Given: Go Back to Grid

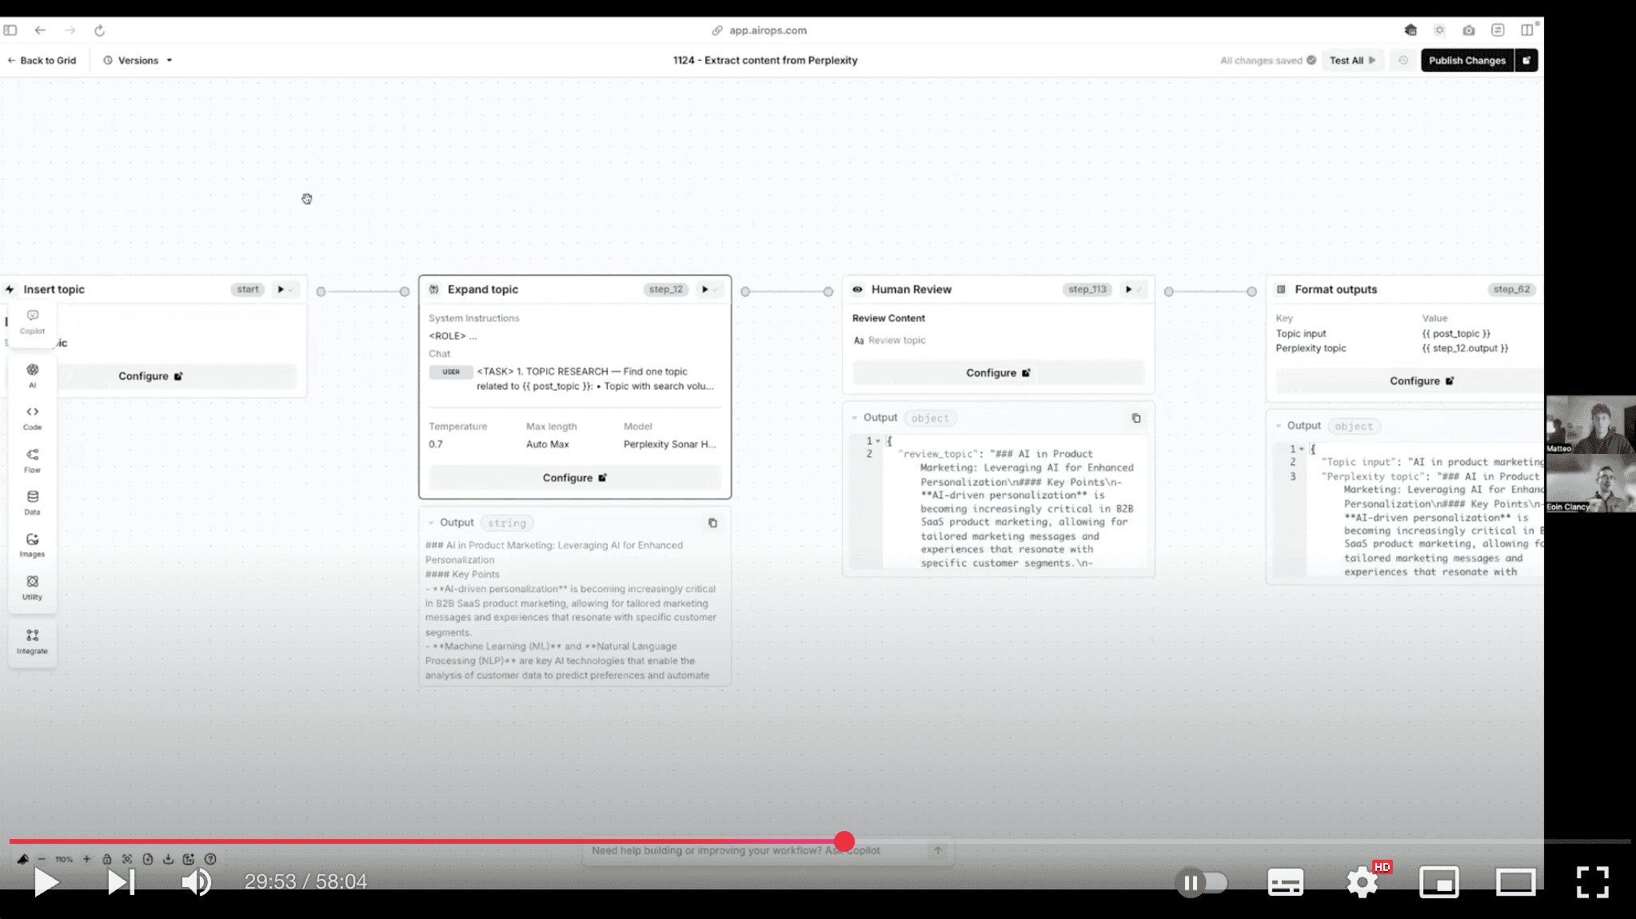Looking at the screenshot, I should point(42,61).
